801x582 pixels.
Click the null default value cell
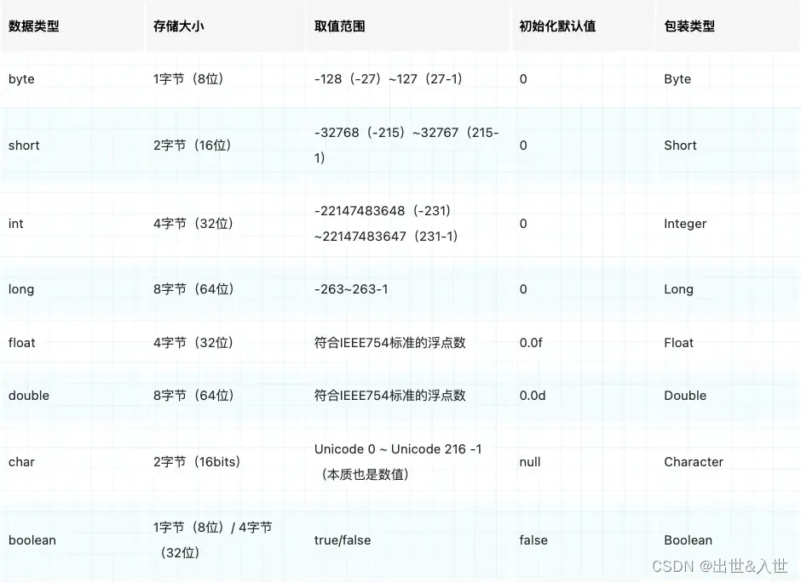(x=530, y=462)
